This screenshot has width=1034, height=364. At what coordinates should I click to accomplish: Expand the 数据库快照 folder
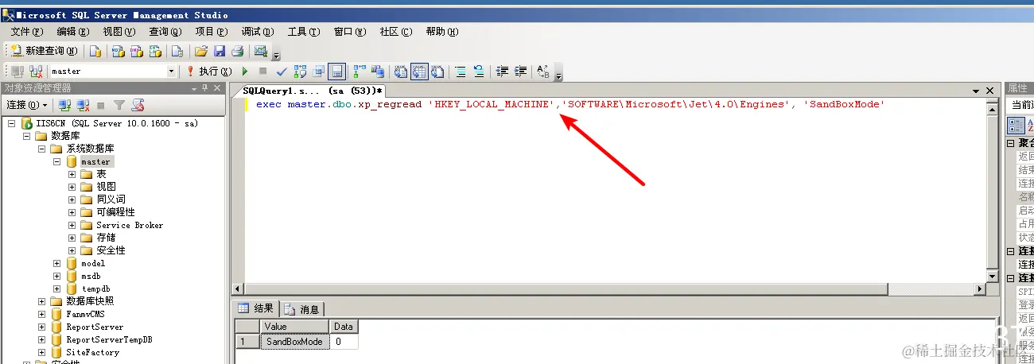click(x=42, y=301)
